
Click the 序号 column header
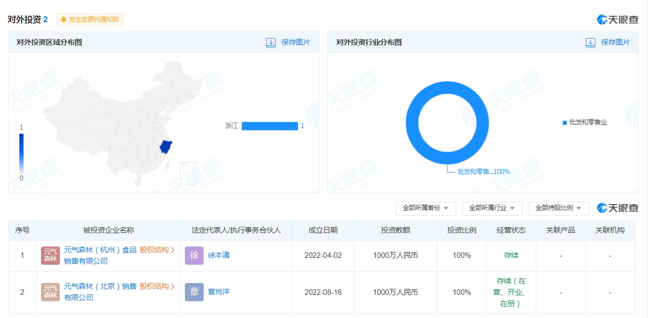point(22,230)
